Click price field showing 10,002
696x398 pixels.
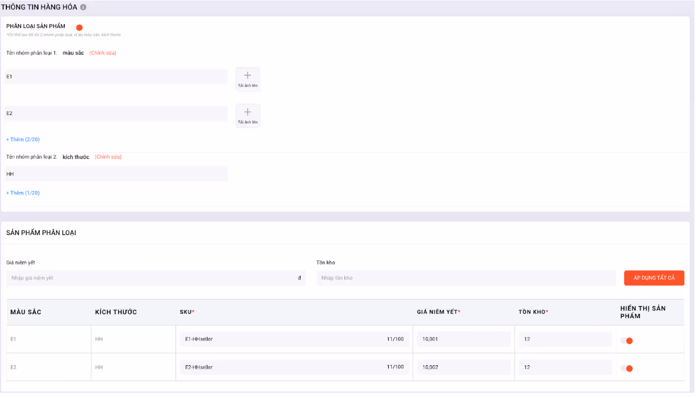tap(464, 367)
